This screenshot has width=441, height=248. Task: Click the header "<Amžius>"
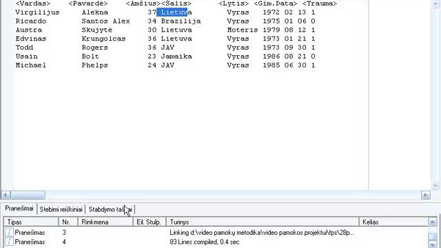[143, 3]
